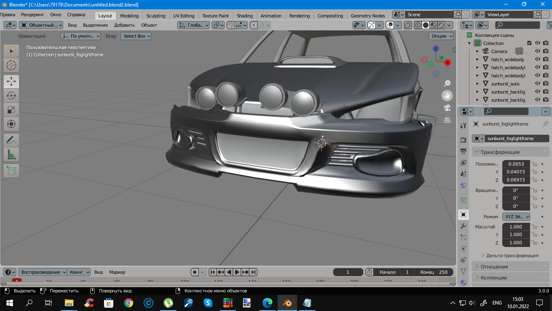Select the Measure tool
552x311 pixels.
(x=11, y=154)
